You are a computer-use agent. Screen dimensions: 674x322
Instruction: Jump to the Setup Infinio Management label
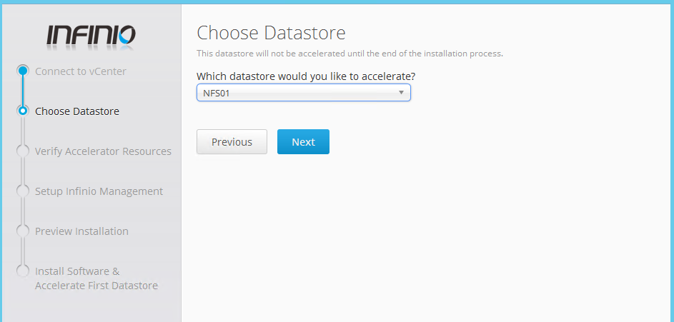tap(99, 191)
